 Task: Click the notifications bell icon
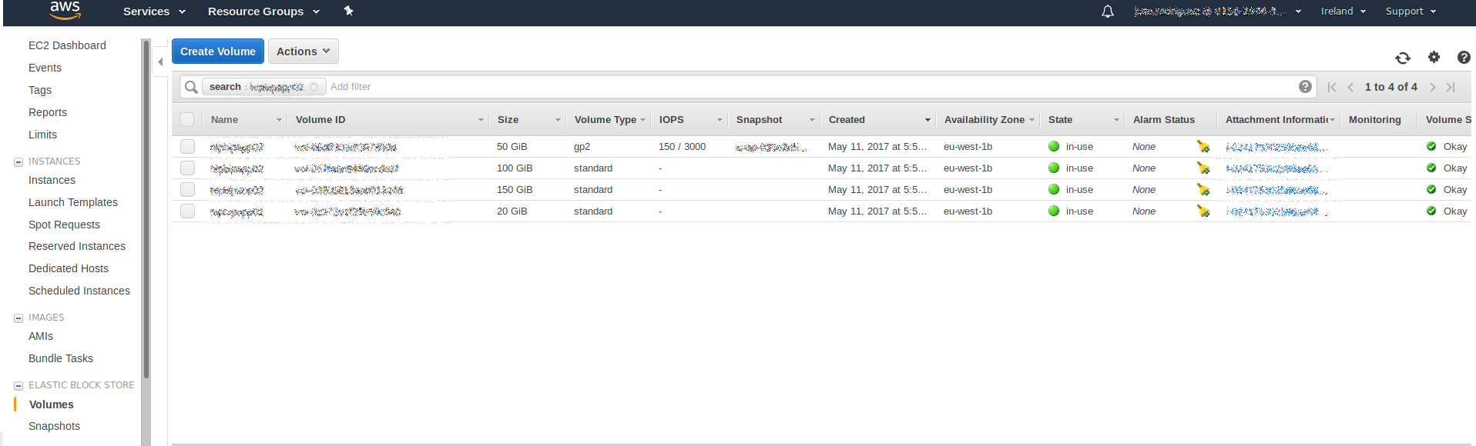click(x=1108, y=12)
